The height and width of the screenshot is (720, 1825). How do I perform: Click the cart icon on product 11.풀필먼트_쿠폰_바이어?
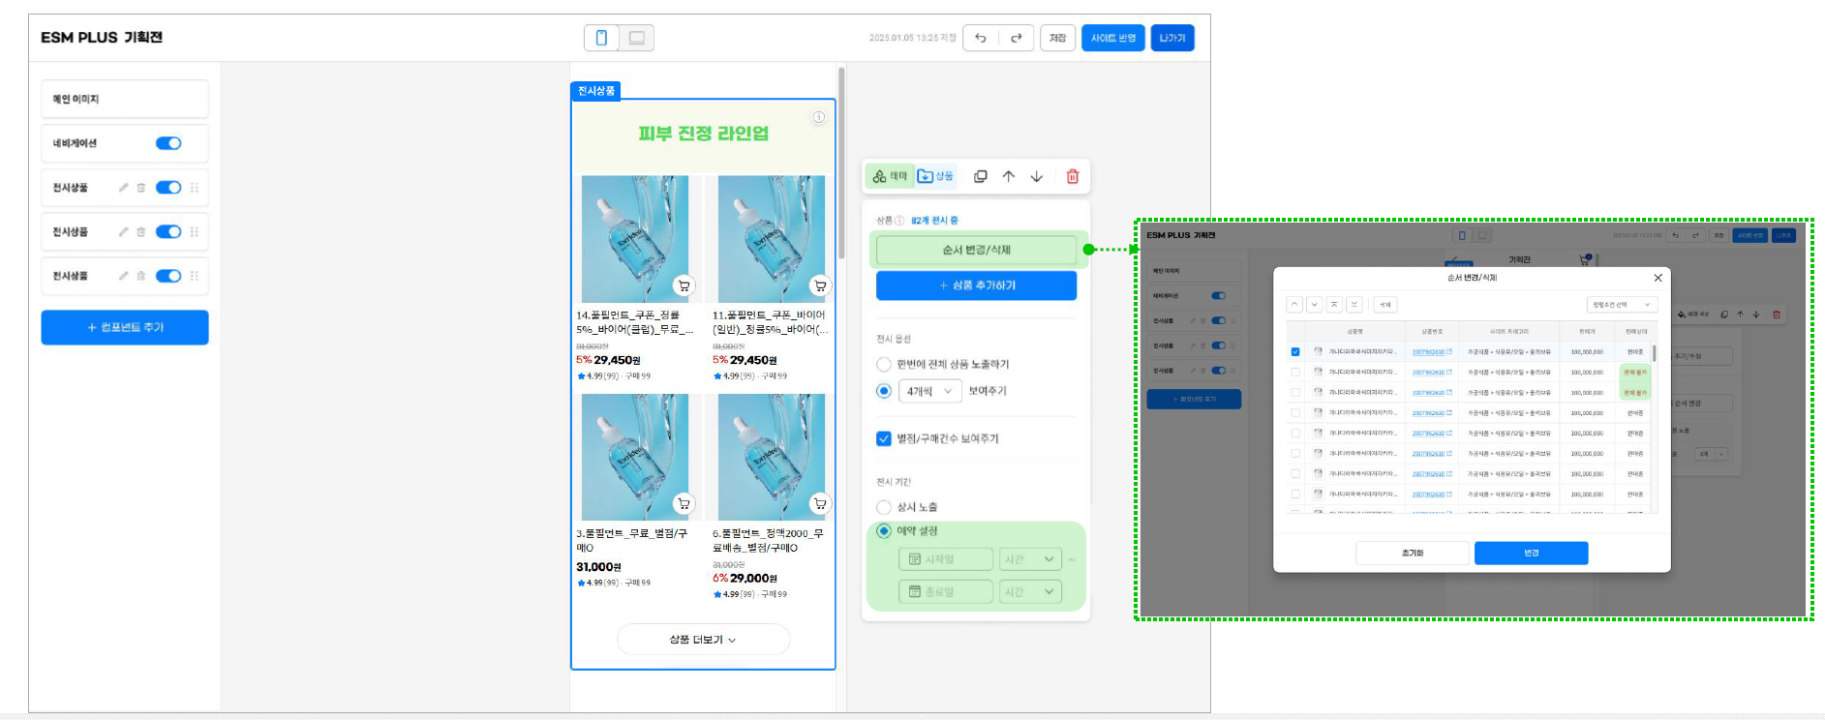click(x=820, y=285)
